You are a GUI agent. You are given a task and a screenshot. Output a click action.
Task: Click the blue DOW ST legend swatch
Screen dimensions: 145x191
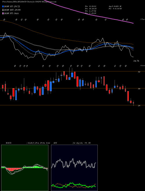[x=3, y=7]
